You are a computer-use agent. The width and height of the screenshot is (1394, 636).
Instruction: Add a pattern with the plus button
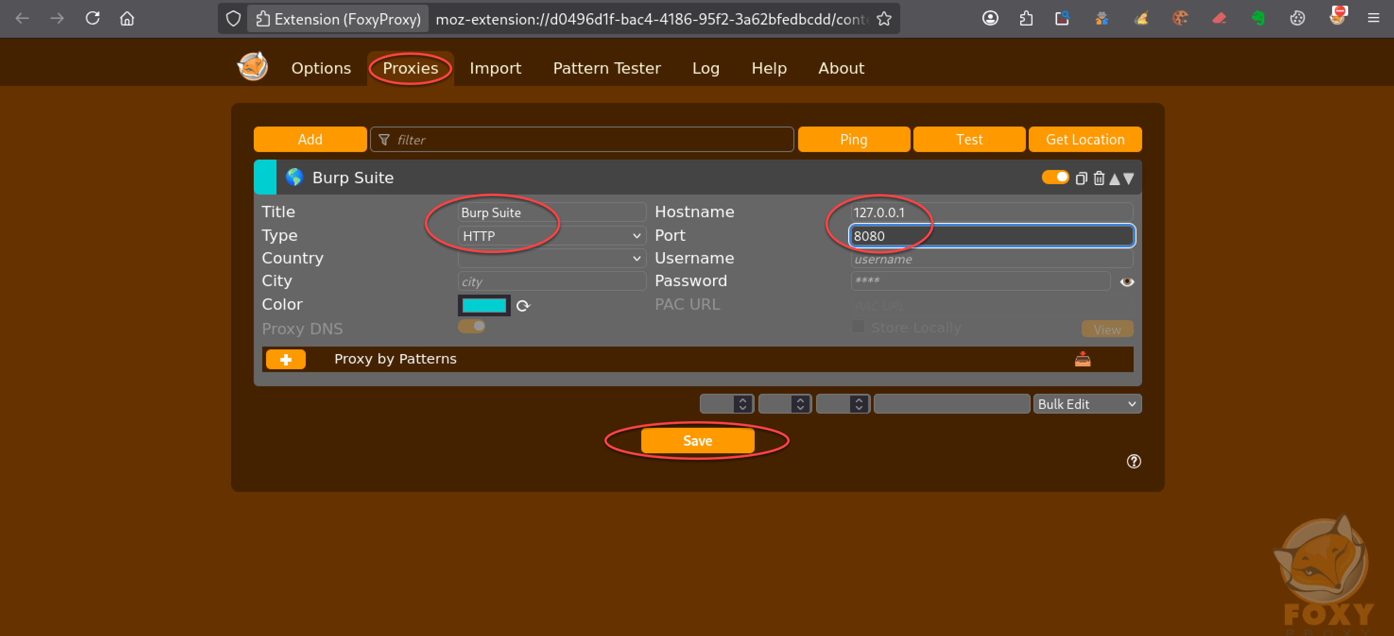(x=286, y=359)
